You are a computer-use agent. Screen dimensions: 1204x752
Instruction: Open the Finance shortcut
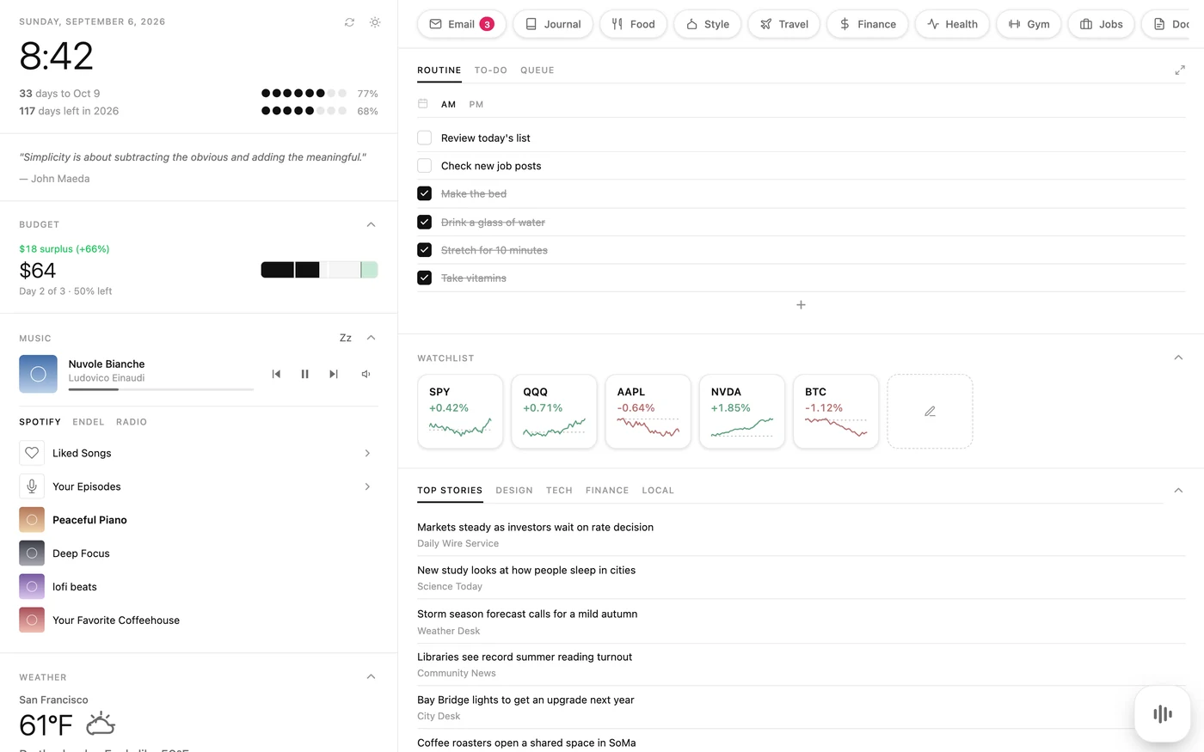pos(867,24)
